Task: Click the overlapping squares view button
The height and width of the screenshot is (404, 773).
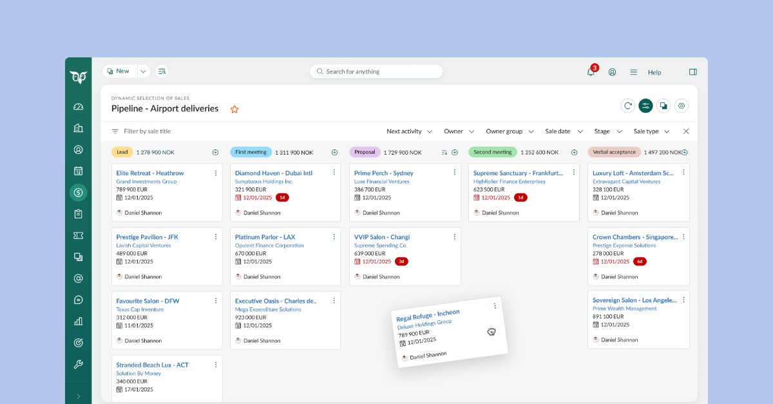Action: click(663, 106)
